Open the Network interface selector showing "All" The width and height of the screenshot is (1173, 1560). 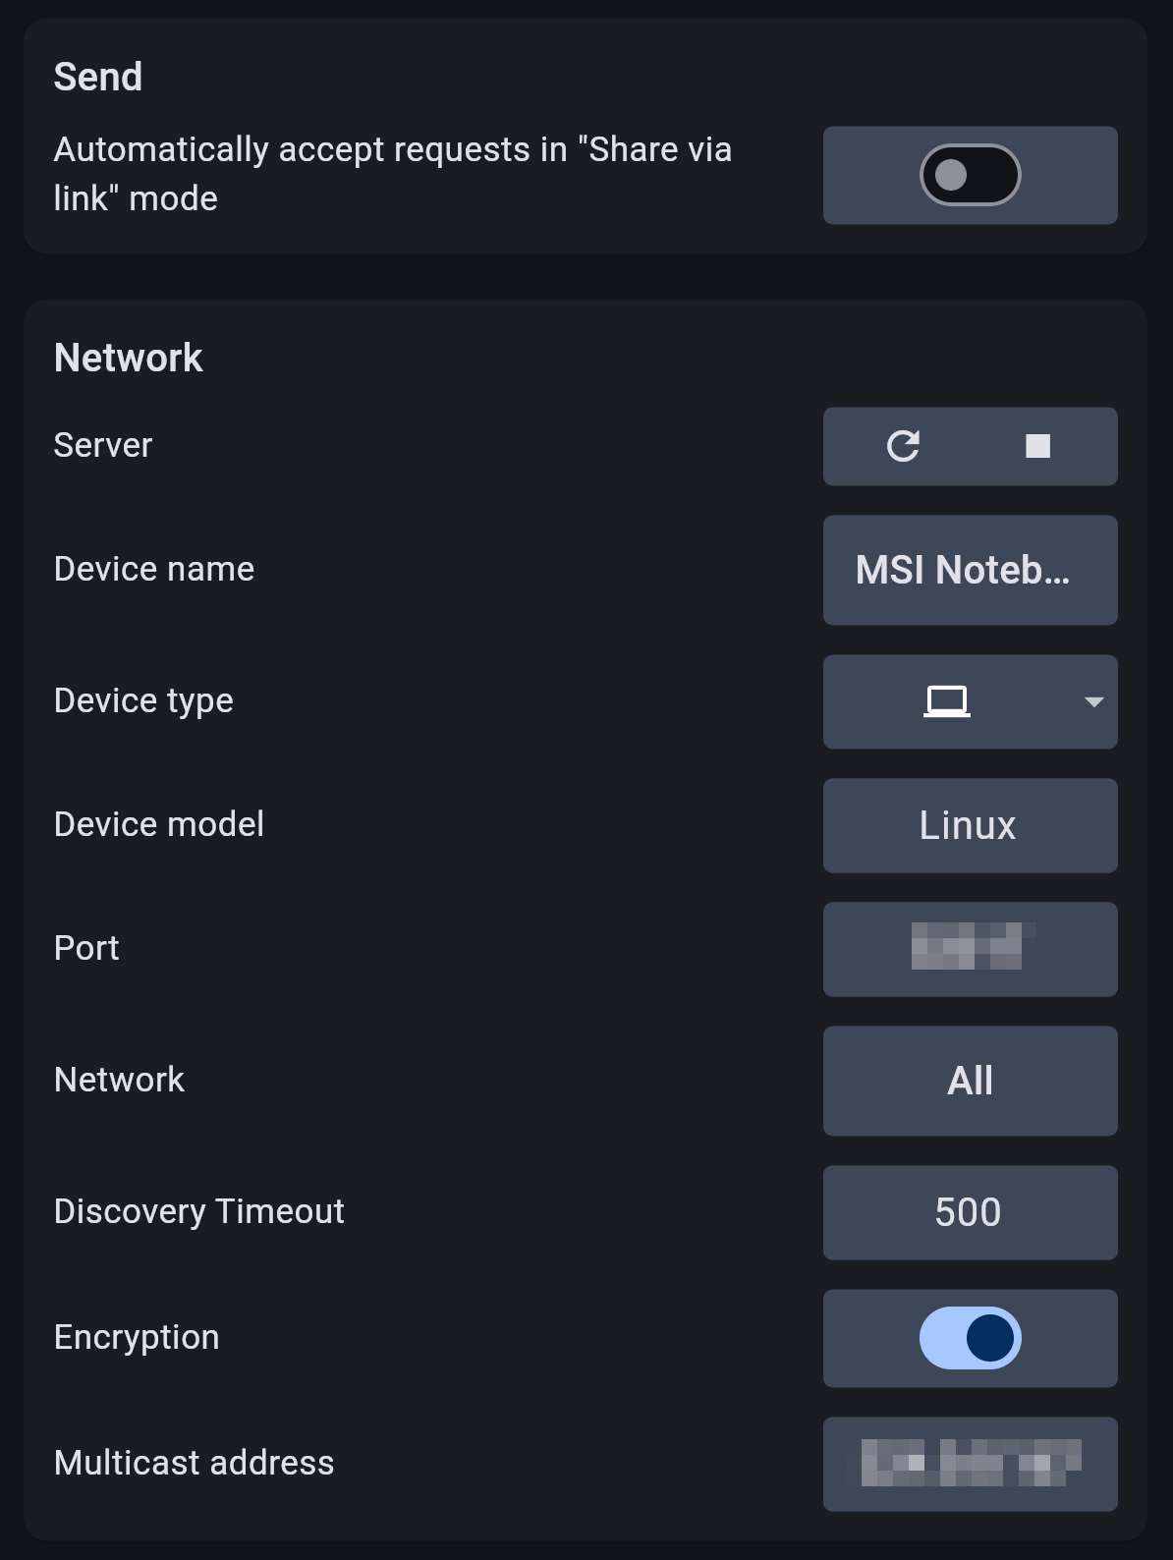click(x=970, y=1081)
